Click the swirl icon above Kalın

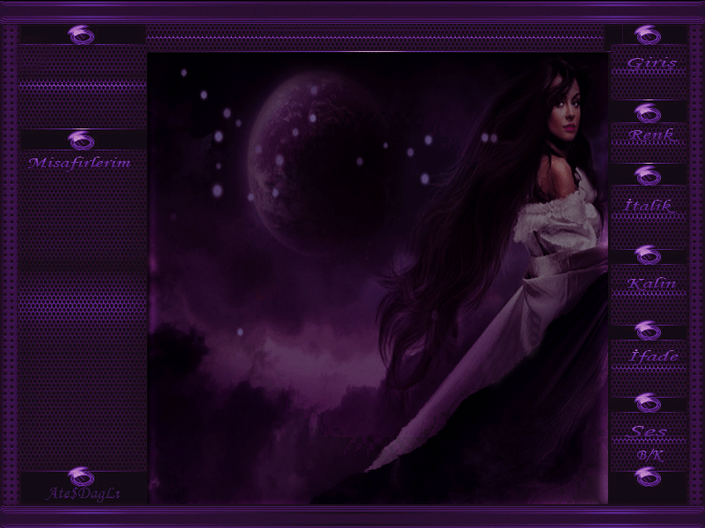pos(648,255)
